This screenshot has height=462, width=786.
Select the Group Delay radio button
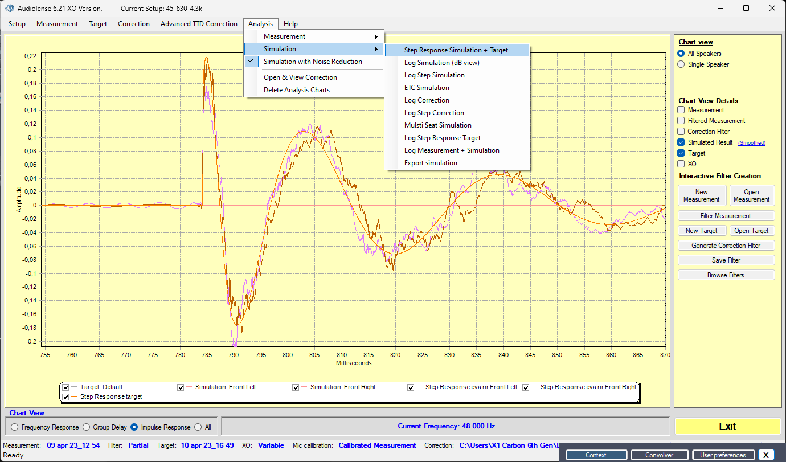(87, 427)
